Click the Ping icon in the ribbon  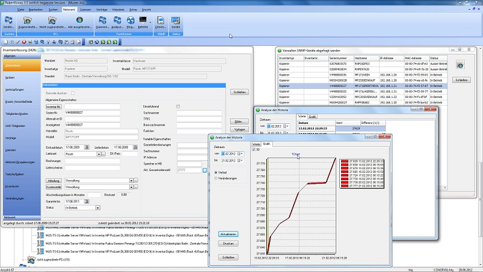(x=129, y=21)
